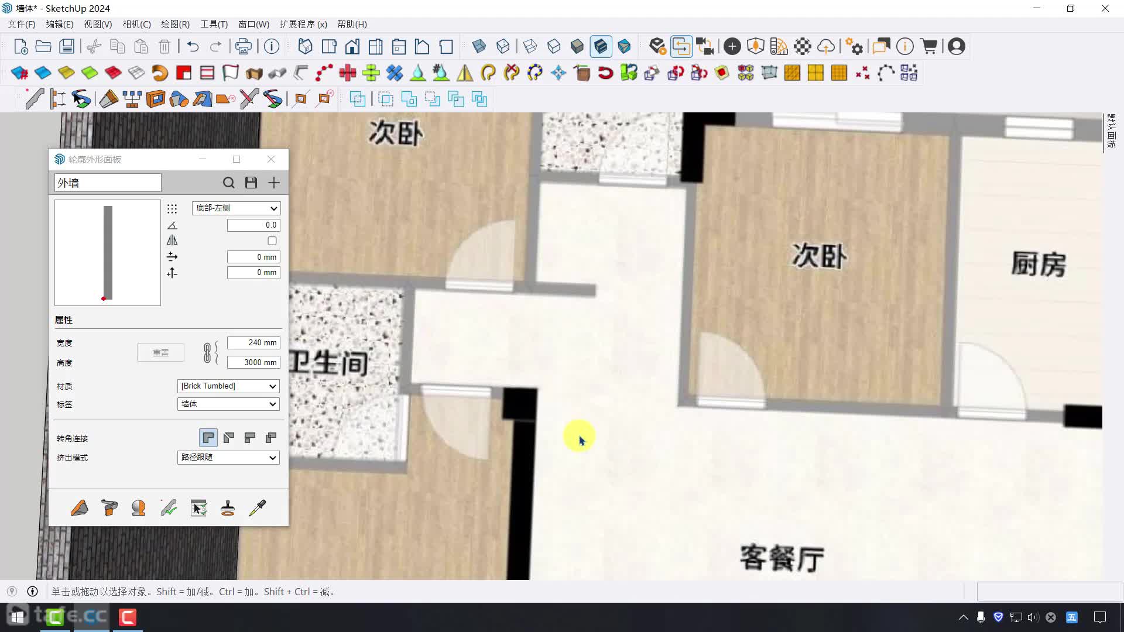Select the fourth corner joint style button
This screenshot has width=1124, height=632.
(271, 438)
